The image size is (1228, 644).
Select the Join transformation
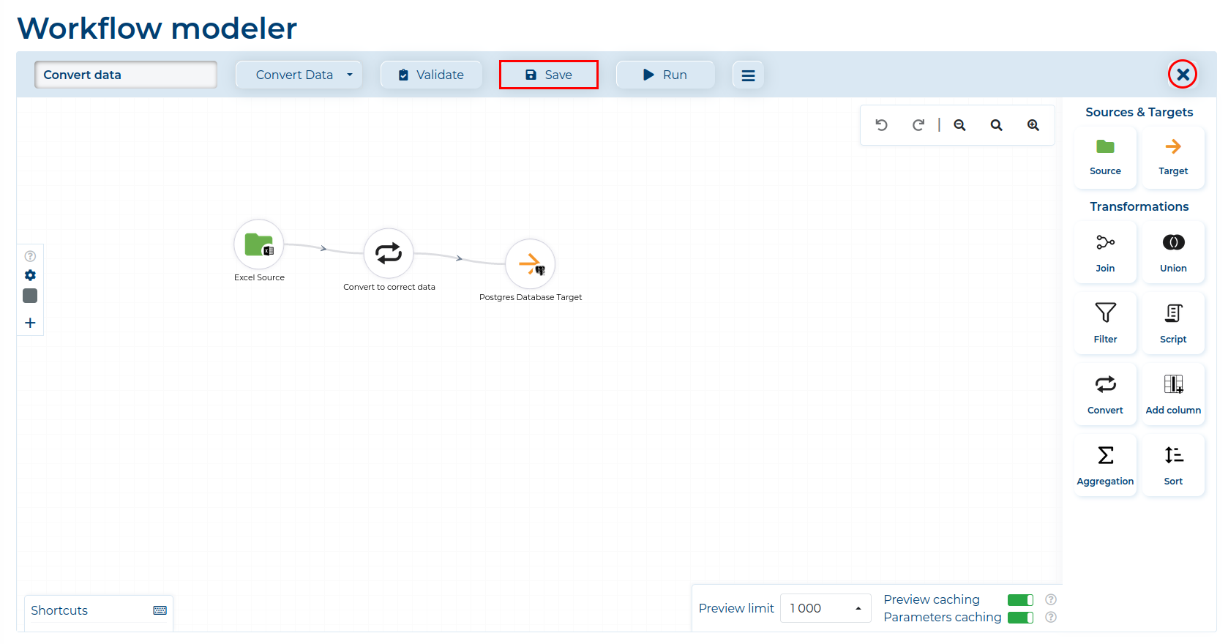(x=1105, y=252)
